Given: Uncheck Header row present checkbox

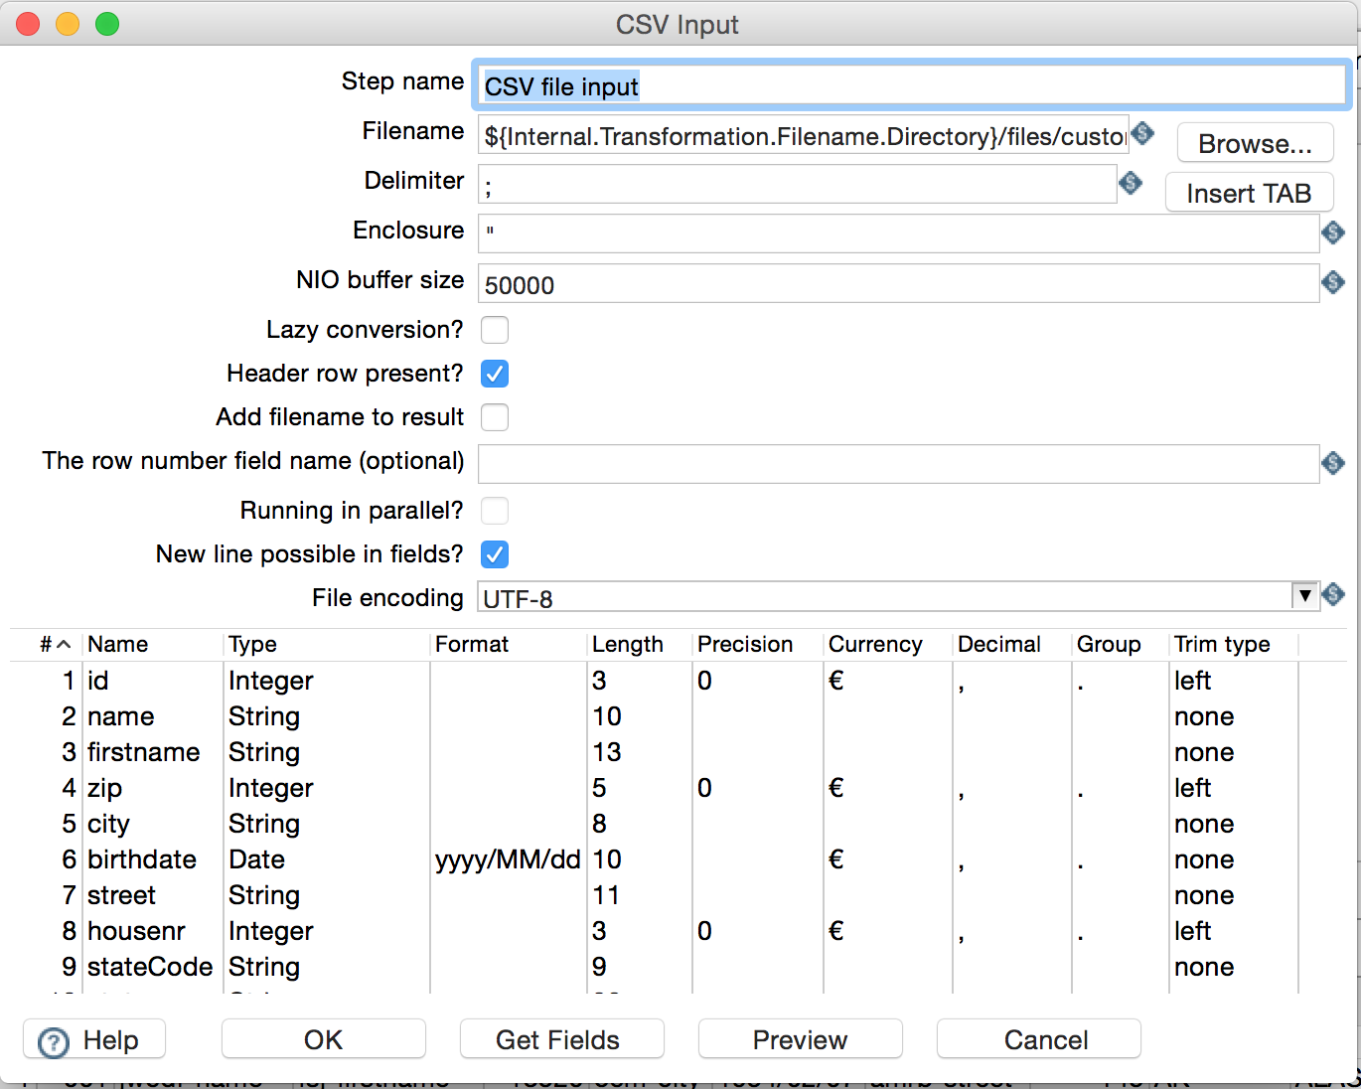Looking at the screenshot, I should (x=495, y=374).
